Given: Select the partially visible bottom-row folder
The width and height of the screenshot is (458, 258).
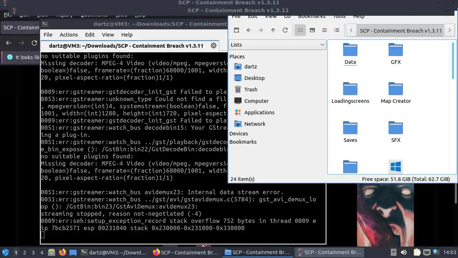Looking at the screenshot, I should pos(350,167).
